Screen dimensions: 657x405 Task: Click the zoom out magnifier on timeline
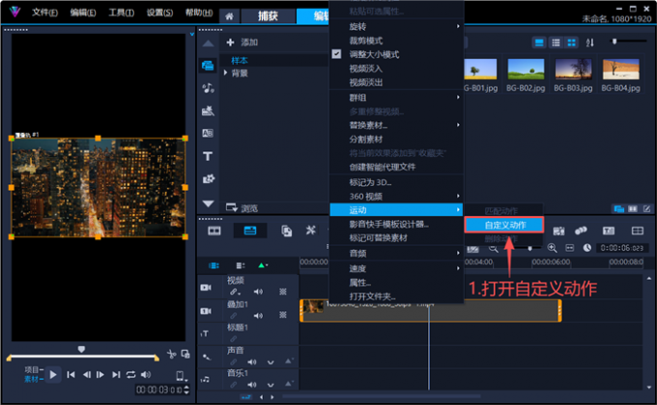click(493, 249)
